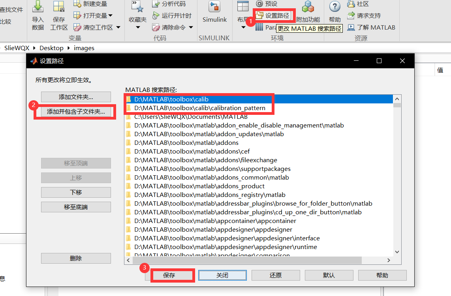Open Add-Ons (附加功能) cubes icon

tap(308, 6)
